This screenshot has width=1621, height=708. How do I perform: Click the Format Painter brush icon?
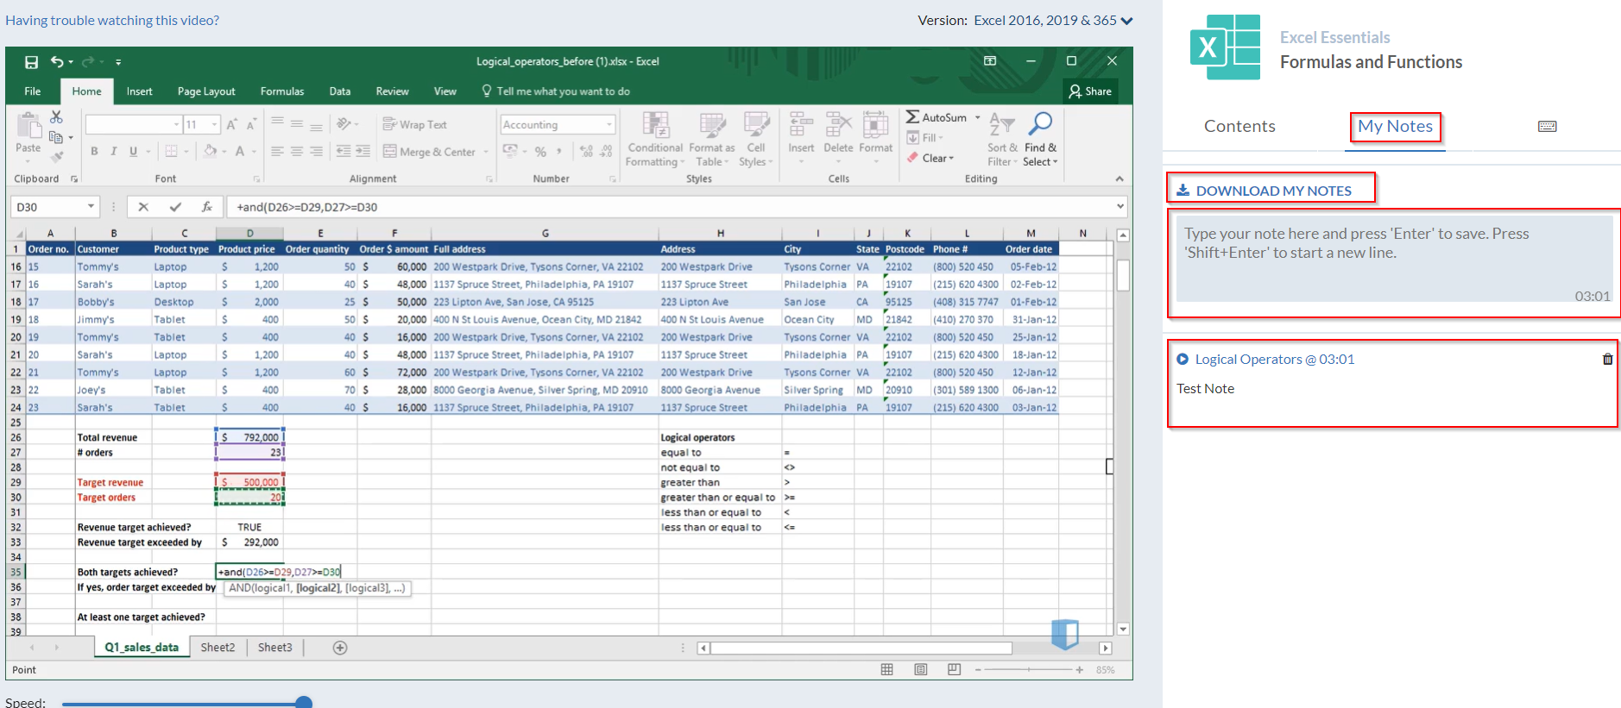(57, 157)
